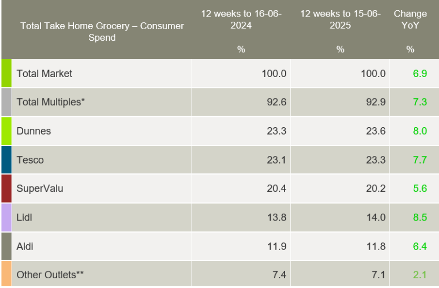Screen dimensions: 439x288
Task: Click the 12 weeks to 16-06-2024 header
Action: click(241, 19)
